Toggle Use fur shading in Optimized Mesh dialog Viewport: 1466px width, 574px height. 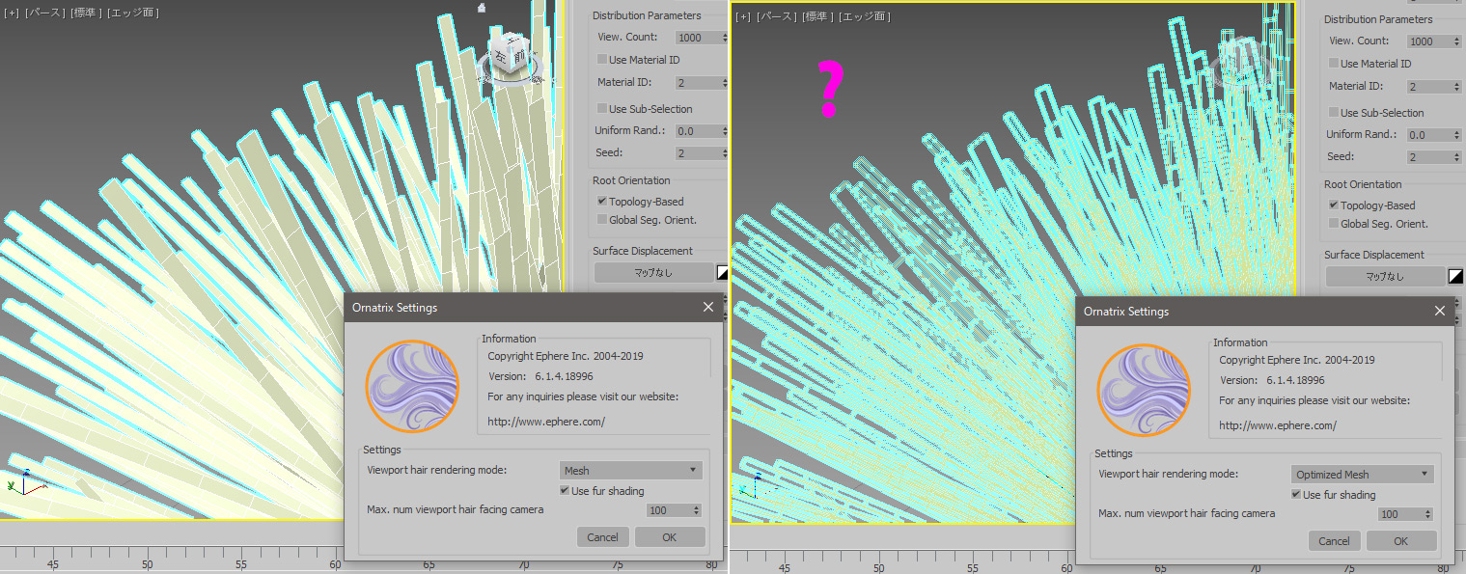tap(1296, 495)
